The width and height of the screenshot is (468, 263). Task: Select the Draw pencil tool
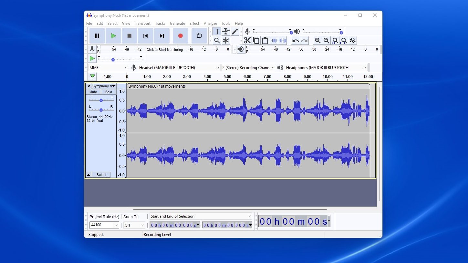(235, 31)
